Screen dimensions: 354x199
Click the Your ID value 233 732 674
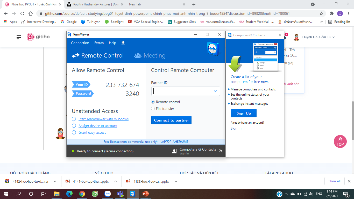pos(122,85)
